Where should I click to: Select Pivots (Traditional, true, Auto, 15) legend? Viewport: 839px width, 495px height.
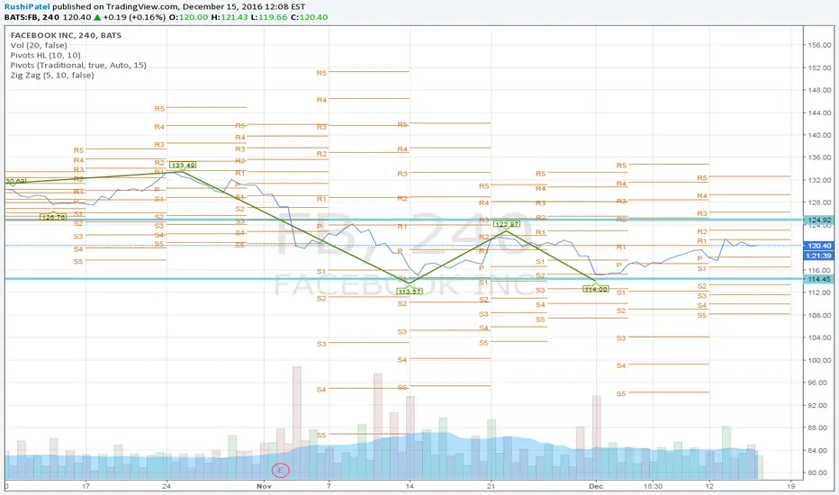78,66
